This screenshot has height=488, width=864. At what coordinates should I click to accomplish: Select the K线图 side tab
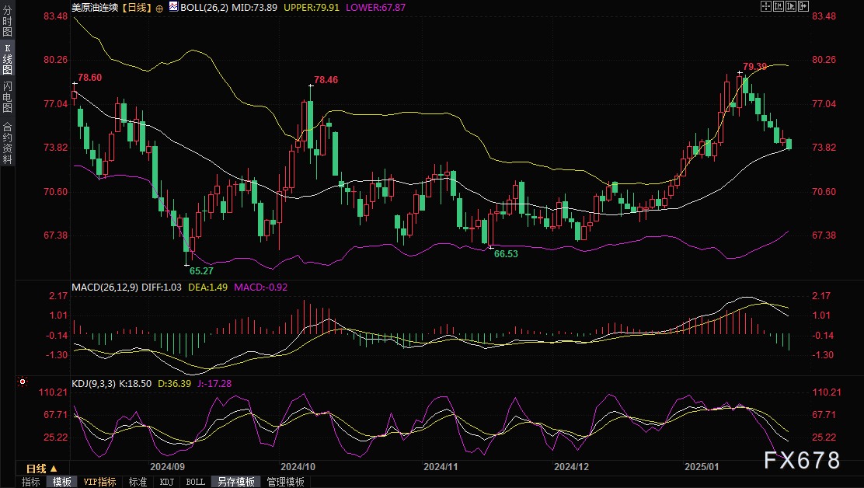pyautogui.click(x=7, y=58)
